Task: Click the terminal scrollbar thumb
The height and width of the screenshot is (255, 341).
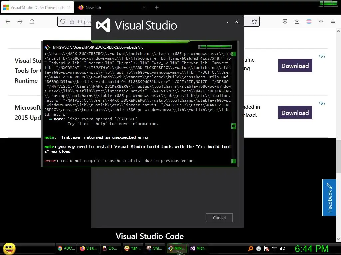Action: tap(233, 126)
